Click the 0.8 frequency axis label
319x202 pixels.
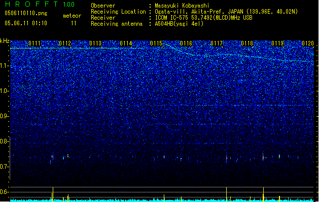click(x=5, y=141)
